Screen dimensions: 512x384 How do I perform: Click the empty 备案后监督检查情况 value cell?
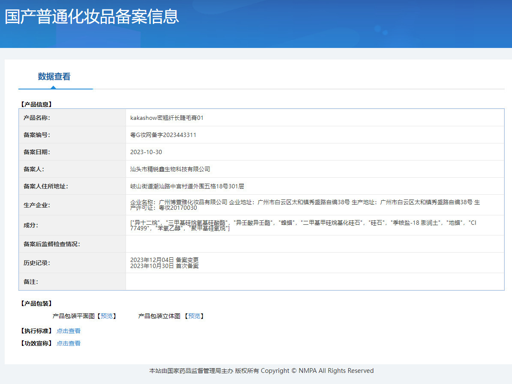click(x=314, y=244)
